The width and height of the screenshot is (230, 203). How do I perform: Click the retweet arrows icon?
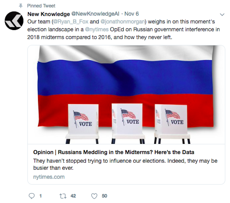(x=63, y=196)
